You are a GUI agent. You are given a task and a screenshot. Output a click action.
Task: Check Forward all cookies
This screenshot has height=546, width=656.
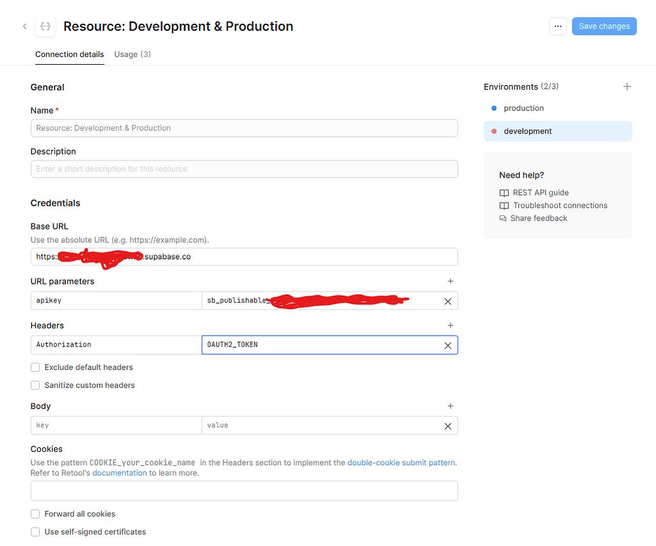click(x=35, y=513)
